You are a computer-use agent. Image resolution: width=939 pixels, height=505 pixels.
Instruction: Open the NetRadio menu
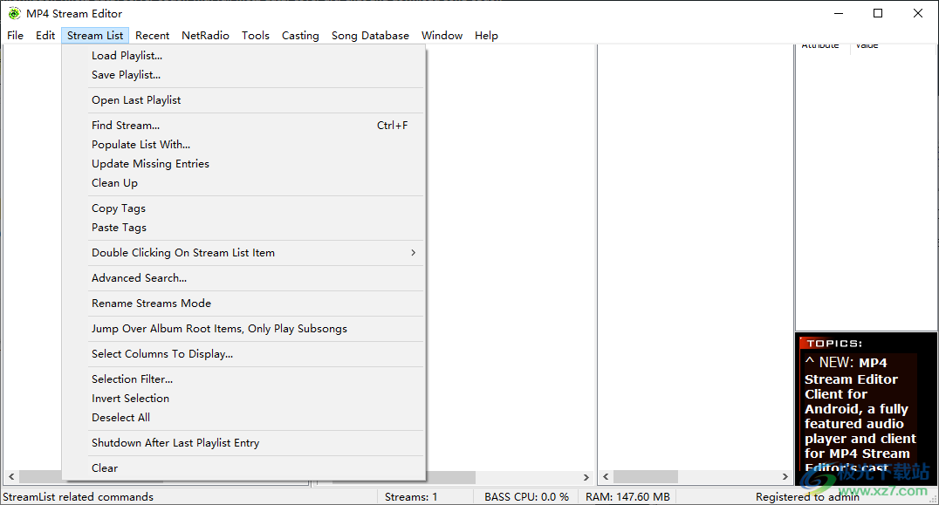(x=205, y=35)
